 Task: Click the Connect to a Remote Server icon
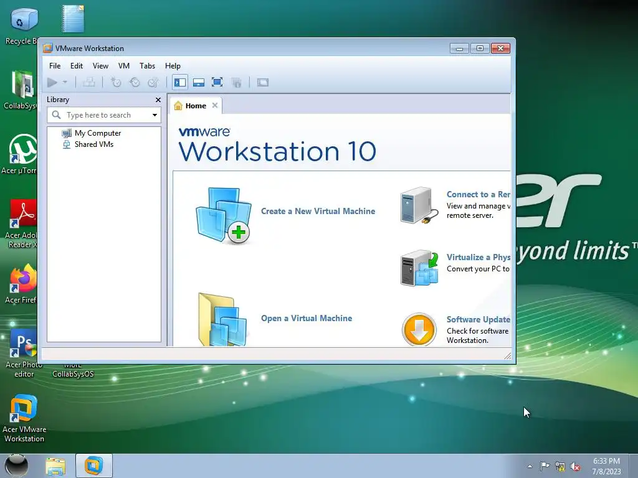click(419, 205)
